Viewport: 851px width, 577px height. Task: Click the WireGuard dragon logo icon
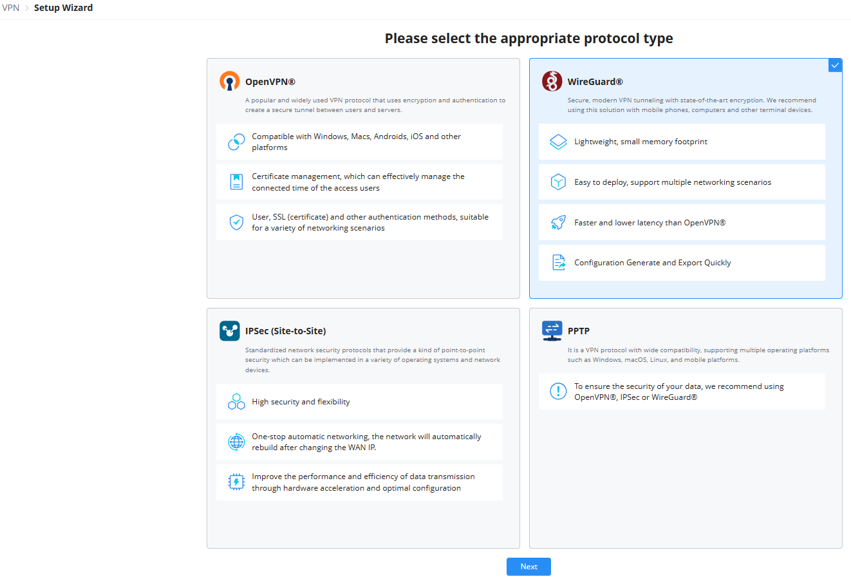click(552, 81)
